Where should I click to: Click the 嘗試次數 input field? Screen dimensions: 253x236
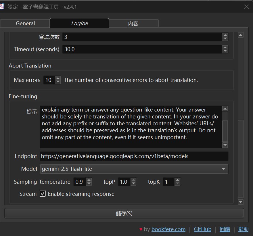142,37
